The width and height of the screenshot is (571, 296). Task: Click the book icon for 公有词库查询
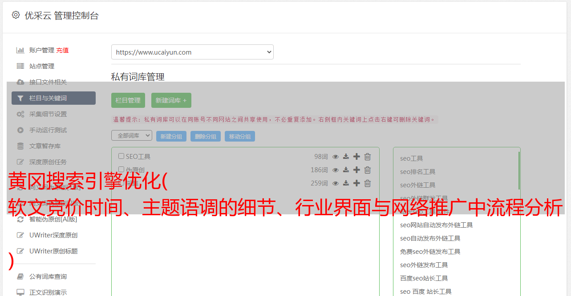20,276
